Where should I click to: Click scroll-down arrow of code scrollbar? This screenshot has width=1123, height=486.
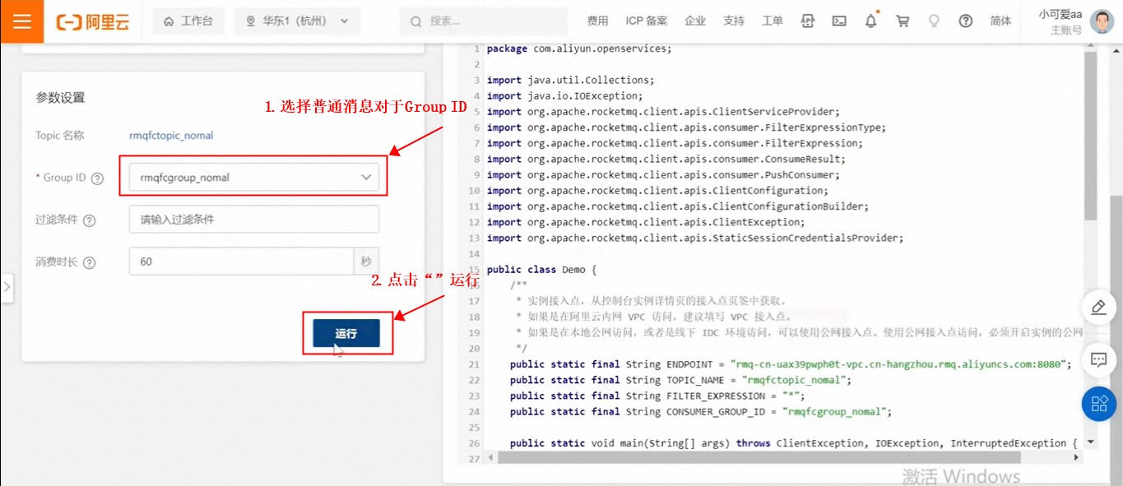click(1090, 442)
